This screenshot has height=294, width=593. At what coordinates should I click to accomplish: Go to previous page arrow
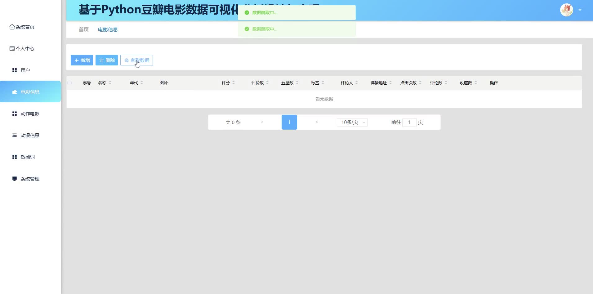click(262, 122)
